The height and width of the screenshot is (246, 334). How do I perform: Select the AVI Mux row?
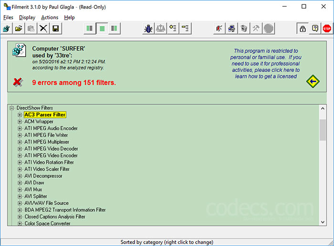33,190
